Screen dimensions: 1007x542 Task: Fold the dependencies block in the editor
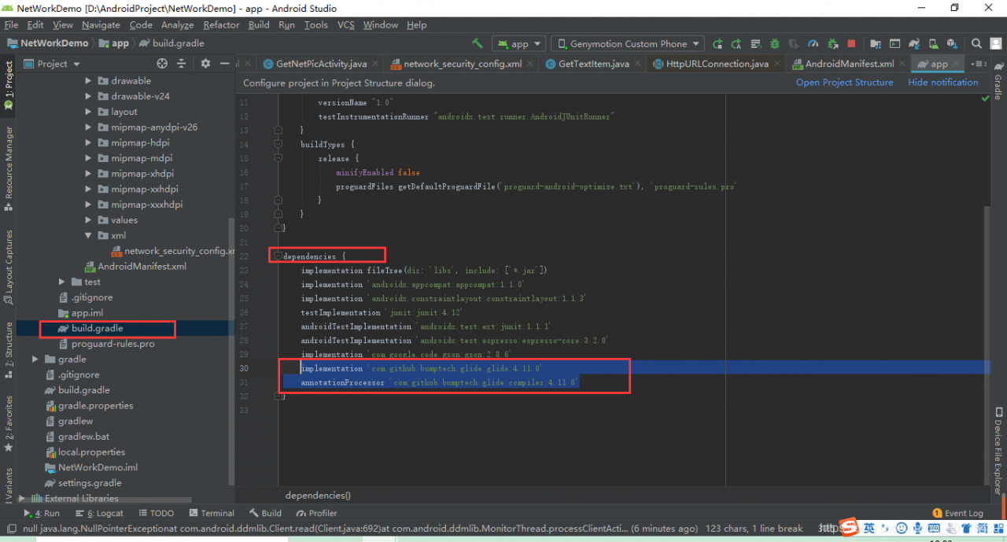click(278, 256)
